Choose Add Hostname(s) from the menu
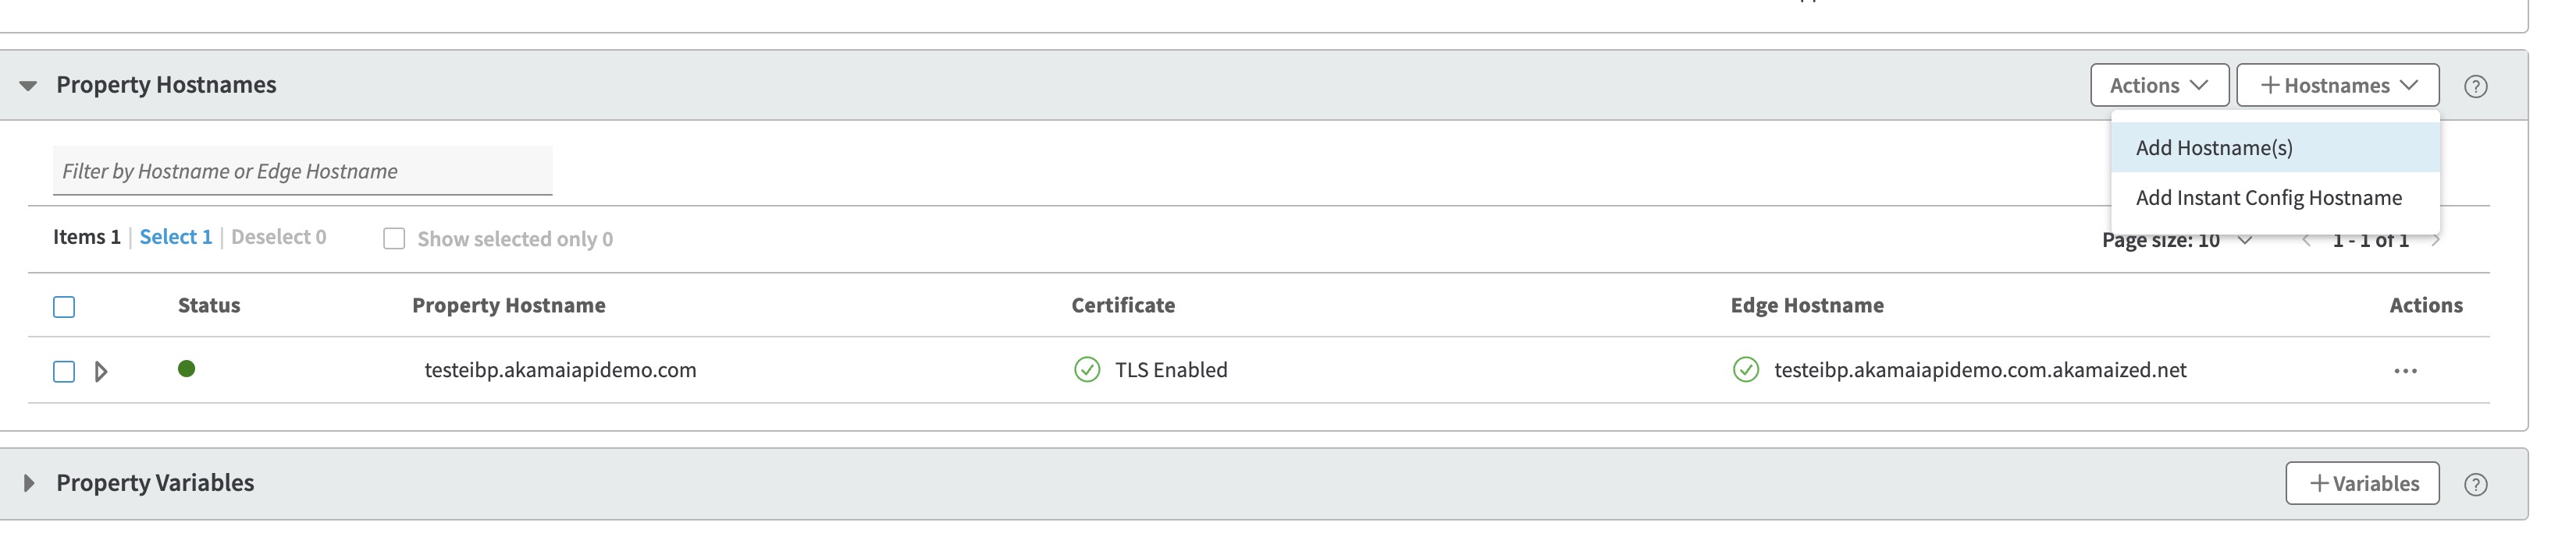2576x533 pixels. pyautogui.click(x=2214, y=148)
